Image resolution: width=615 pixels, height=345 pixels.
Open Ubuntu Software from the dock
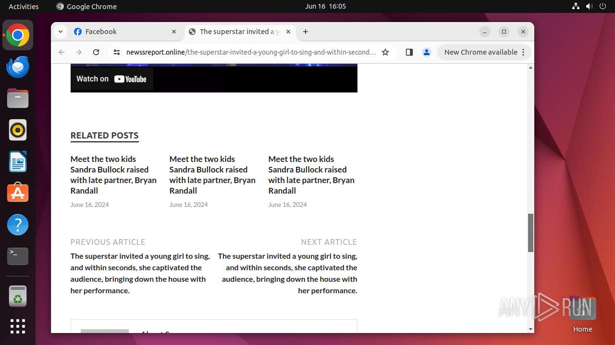[18, 194]
